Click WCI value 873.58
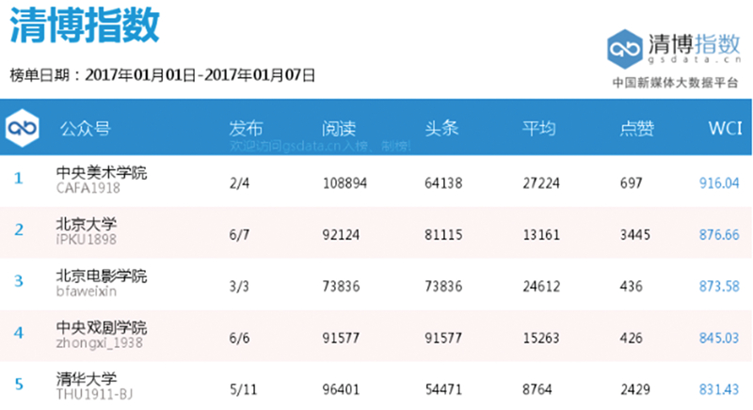 click(719, 286)
